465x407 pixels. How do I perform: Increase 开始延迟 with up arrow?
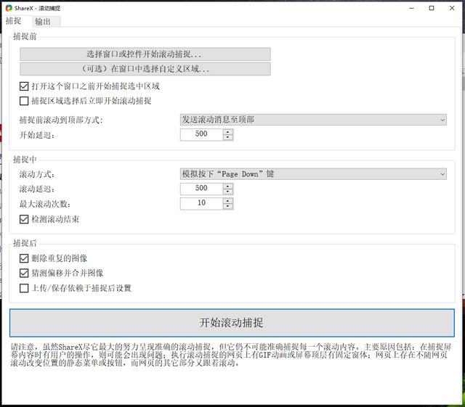[227, 131]
